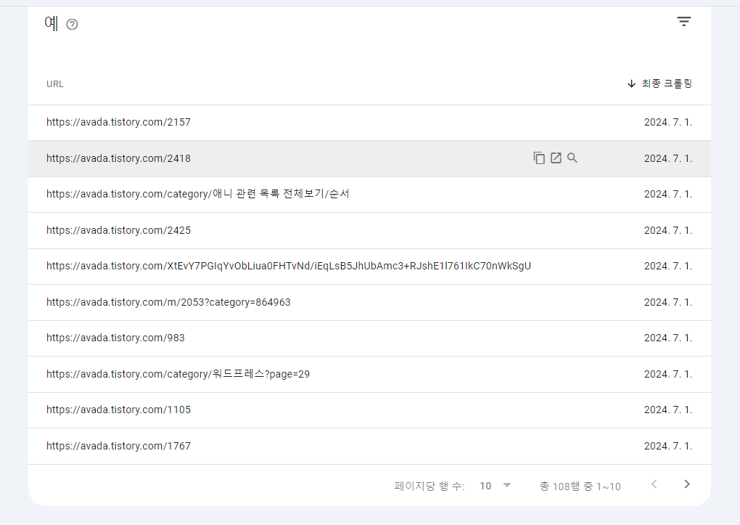Inspect the 2418 URL magnifier icon
Screen dimensions: 740x525
[x=572, y=158]
